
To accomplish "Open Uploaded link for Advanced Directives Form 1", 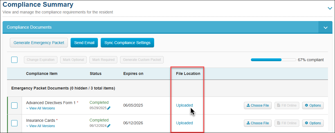I will 185,105.
